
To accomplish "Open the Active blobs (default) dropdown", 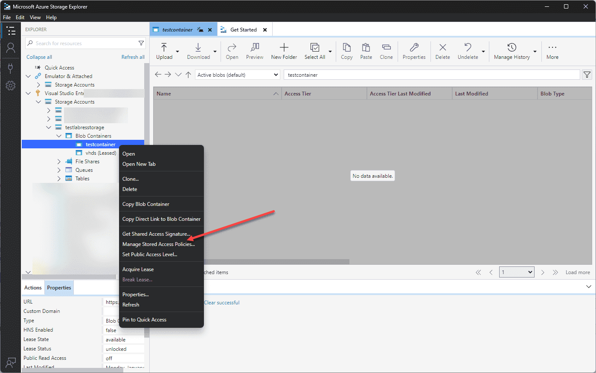I will click(x=238, y=75).
